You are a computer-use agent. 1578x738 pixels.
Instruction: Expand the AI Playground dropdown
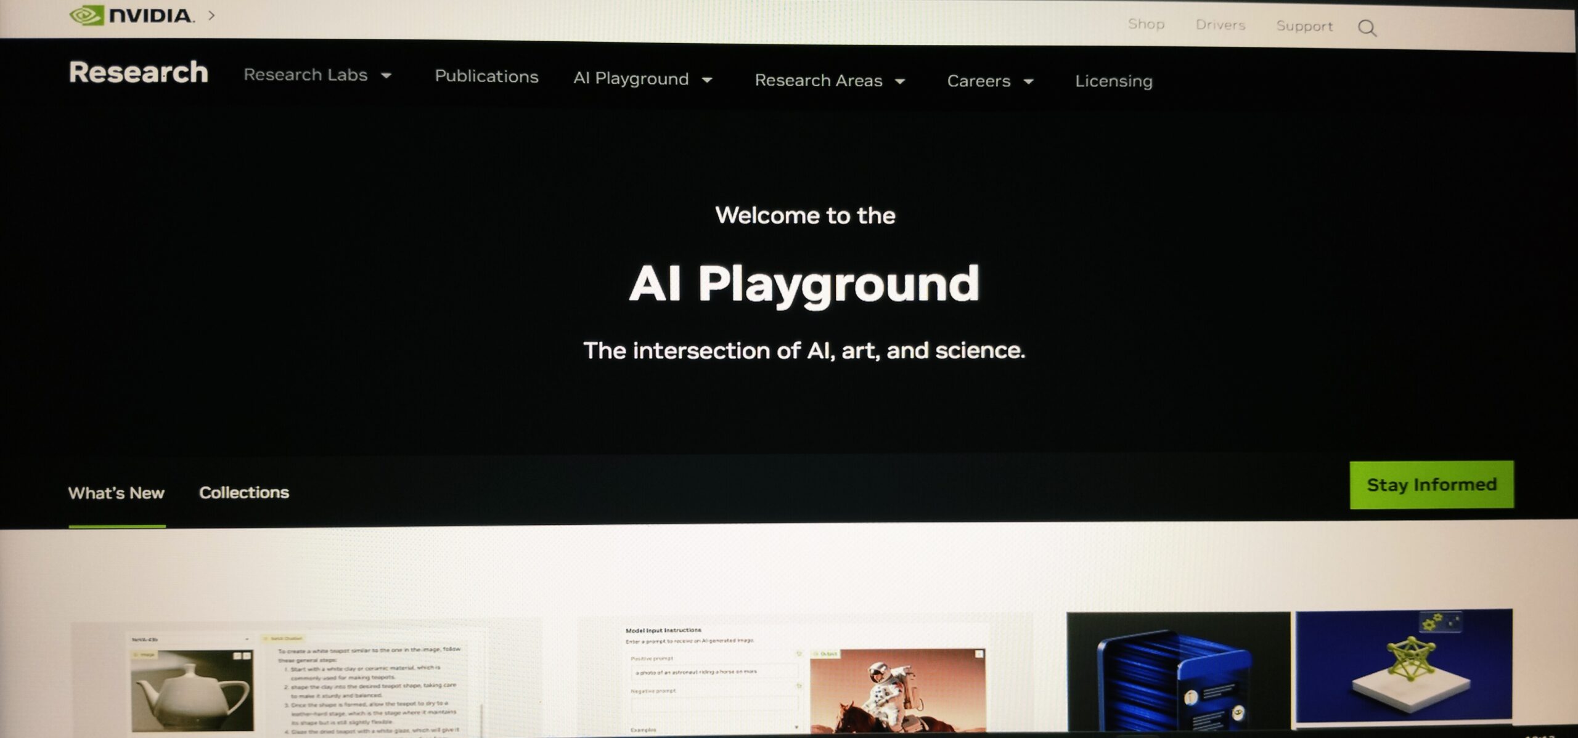coord(643,79)
